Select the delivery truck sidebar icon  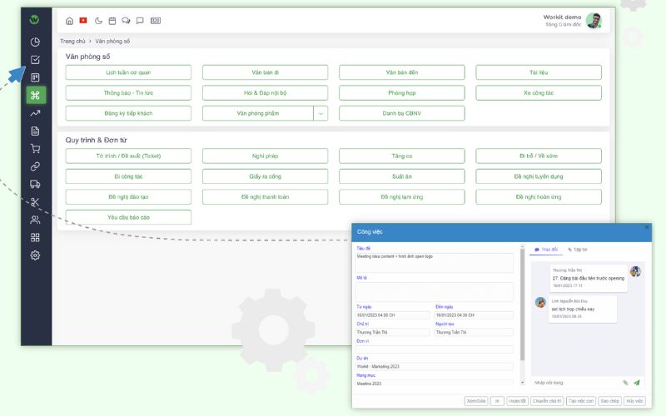pos(35,184)
